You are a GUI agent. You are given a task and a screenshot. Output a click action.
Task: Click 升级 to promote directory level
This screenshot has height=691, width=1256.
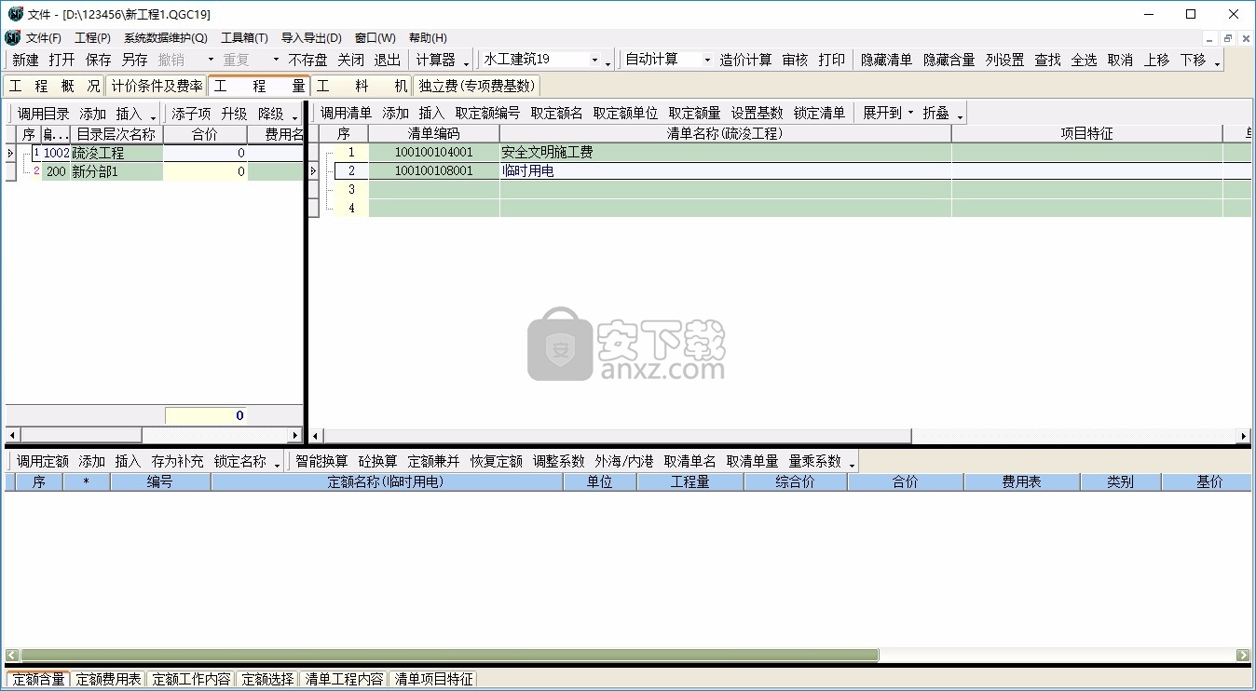(x=234, y=113)
